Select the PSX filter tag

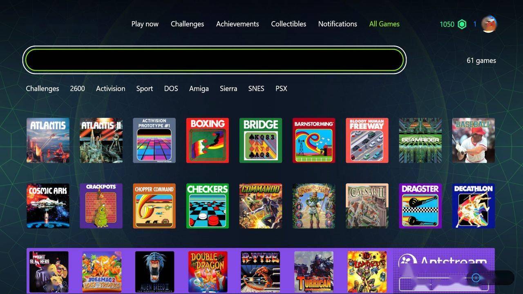pyautogui.click(x=281, y=89)
